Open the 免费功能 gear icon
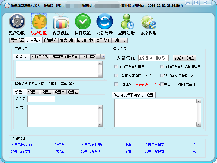217x163 pixels. click(17, 21)
